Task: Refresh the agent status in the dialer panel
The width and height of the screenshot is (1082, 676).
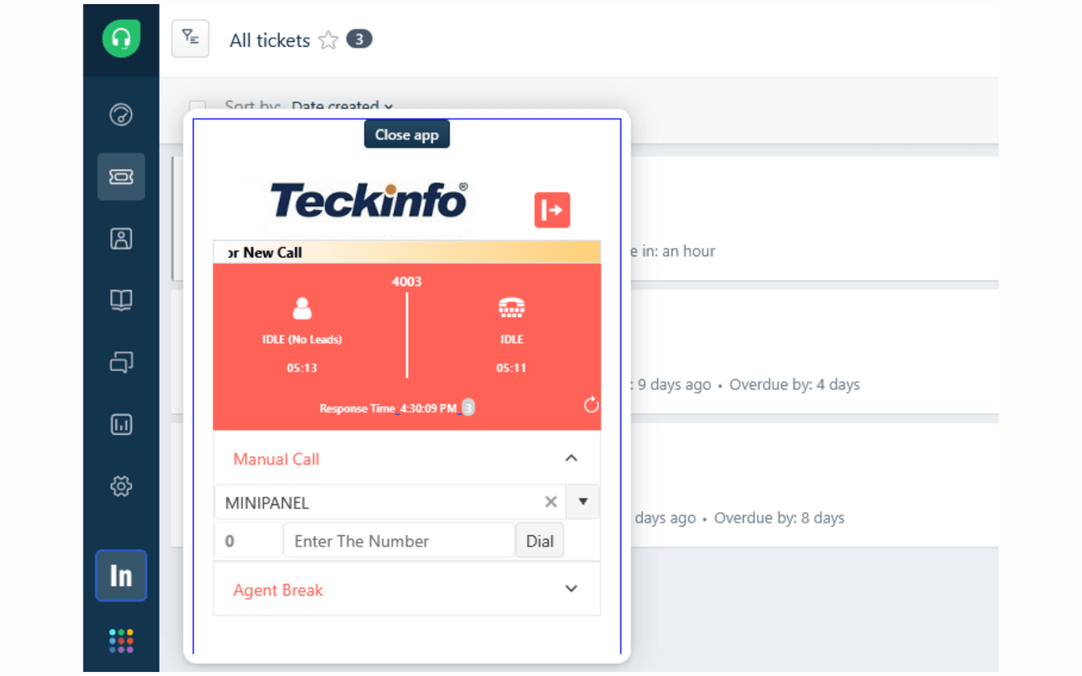Action: coord(590,405)
